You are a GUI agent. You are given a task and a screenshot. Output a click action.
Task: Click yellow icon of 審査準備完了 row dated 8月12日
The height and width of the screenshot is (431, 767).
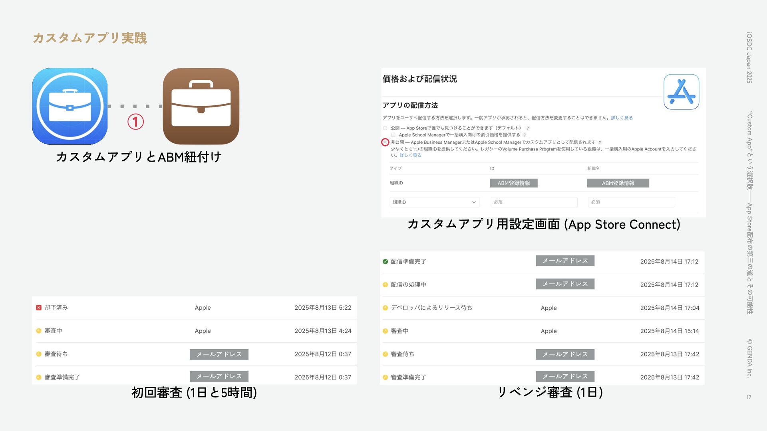tap(39, 377)
